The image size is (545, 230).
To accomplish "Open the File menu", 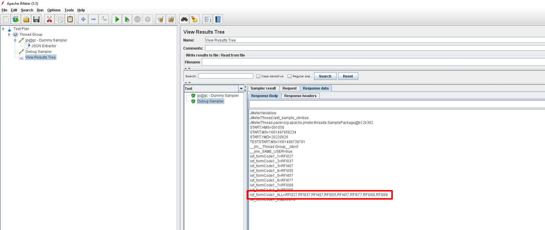I will point(5,10).
